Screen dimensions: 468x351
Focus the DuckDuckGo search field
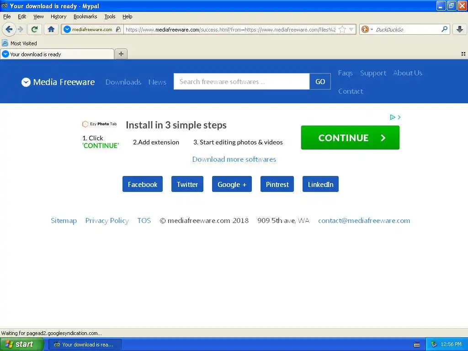[407, 29]
